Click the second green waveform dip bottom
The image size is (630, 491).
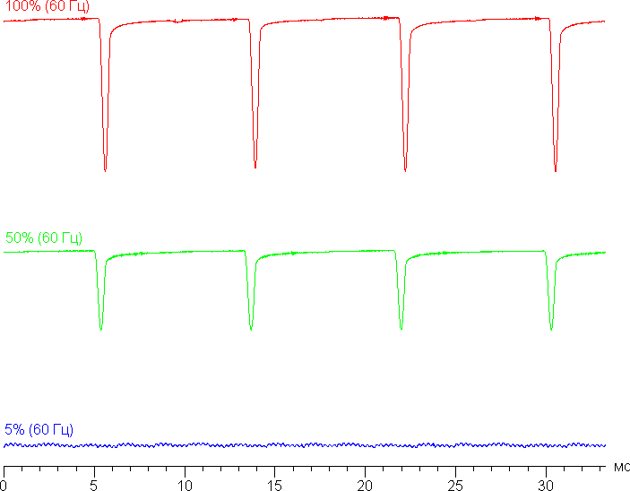tap(251, 329)
